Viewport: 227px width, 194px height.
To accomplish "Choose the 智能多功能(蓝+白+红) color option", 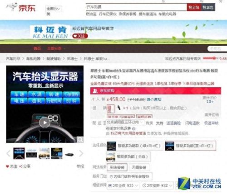I will (190, 146).
